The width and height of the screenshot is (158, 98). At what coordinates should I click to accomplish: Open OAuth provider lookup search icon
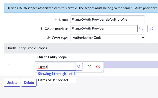pyautogui.click(x=141, y=28)
